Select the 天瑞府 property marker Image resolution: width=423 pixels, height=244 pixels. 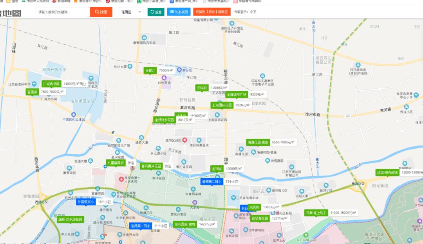pyautogui.click(x=202, y=88)
